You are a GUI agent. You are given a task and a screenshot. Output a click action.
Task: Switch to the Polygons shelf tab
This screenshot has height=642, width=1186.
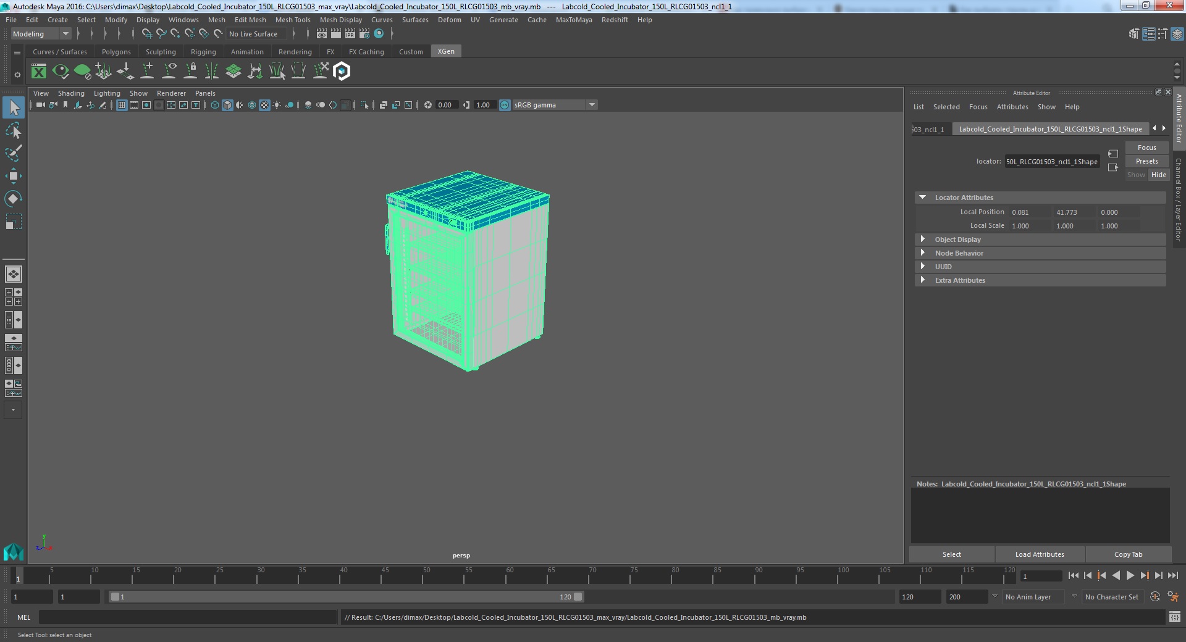pyautogui.click(x=116, y=52)
